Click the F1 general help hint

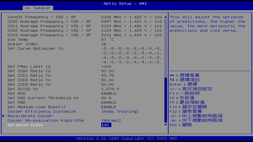click(184, 93)
